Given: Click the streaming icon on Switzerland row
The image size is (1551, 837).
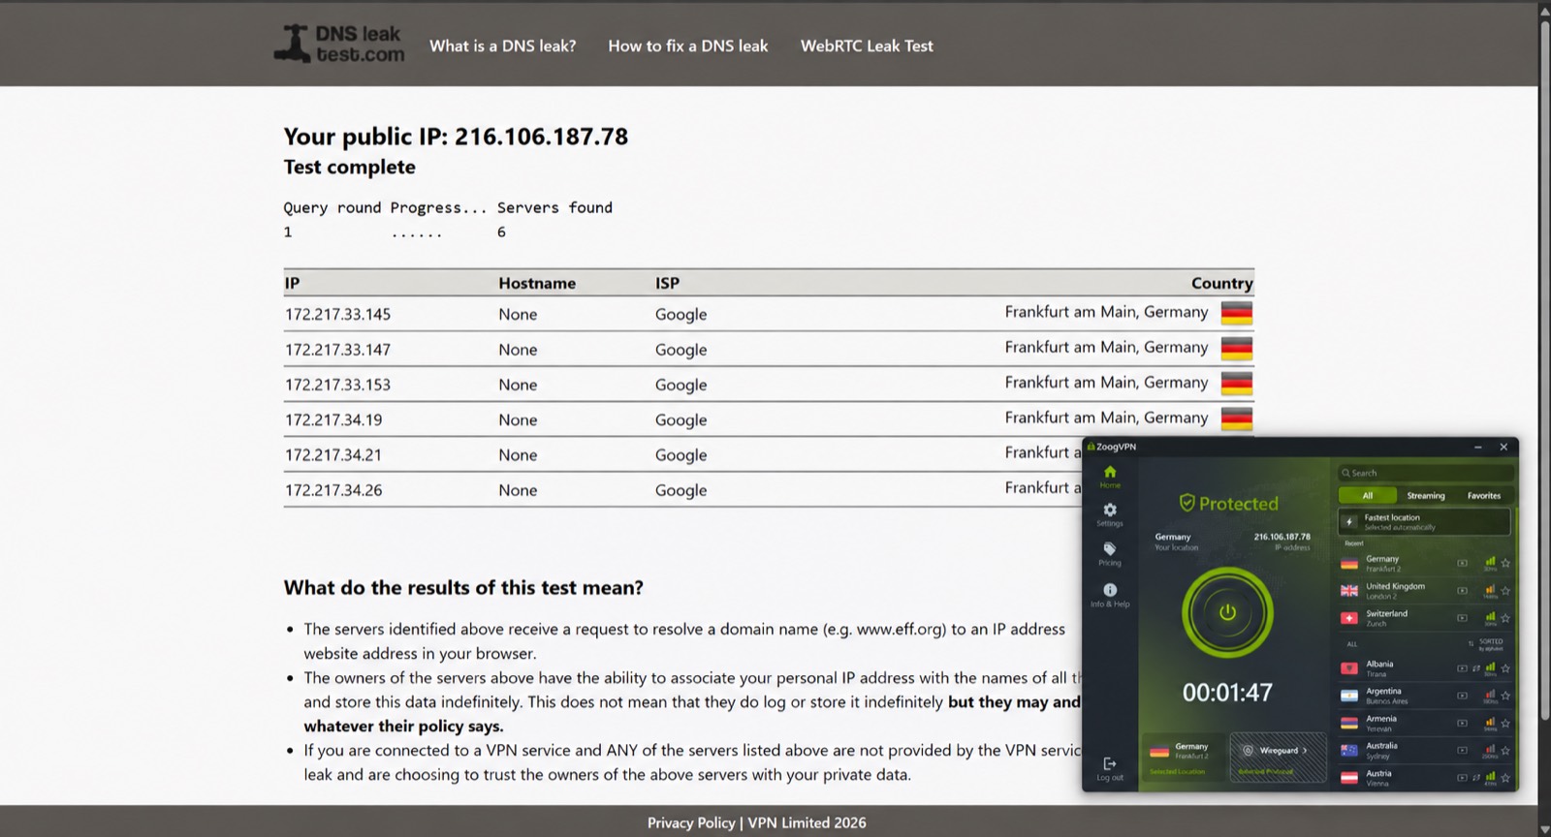Looking at the screenshot, I should click(x=1463, y=617).
